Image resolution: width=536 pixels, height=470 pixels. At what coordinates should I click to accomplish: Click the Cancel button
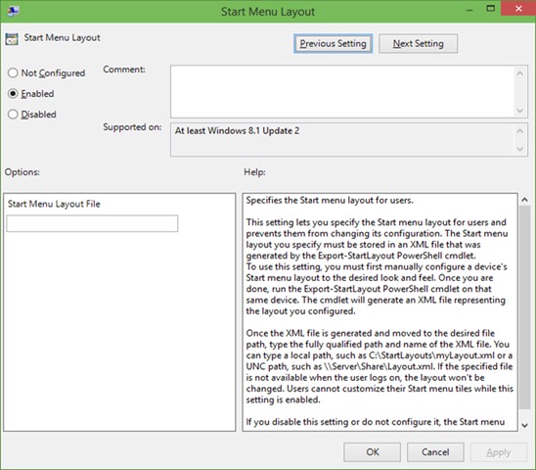pyautogui.click(x=435, y=451)
